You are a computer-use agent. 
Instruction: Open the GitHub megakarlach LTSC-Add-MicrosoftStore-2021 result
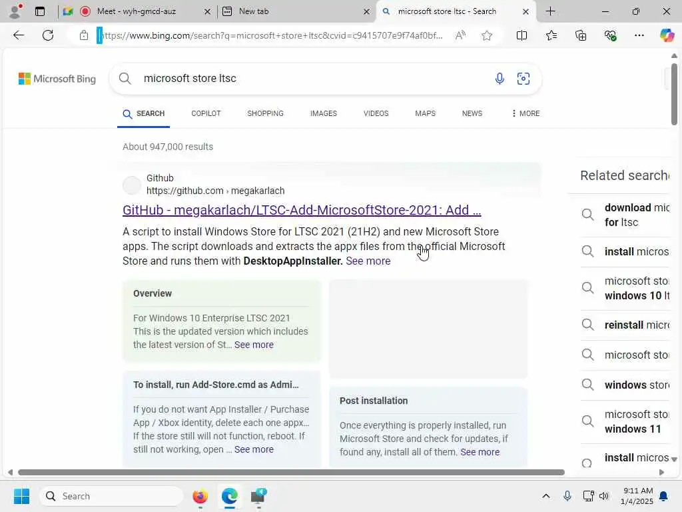point(302,210)
